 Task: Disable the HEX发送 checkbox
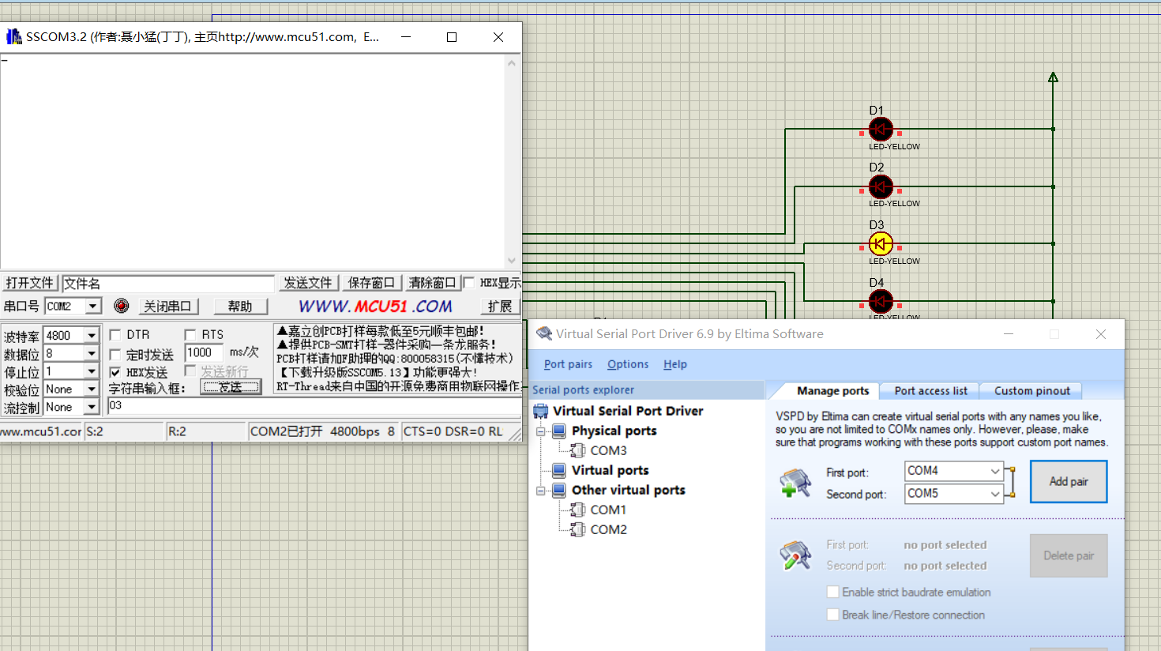click(115, 372)
